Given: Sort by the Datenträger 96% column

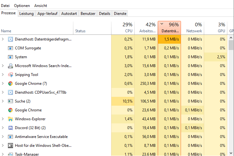Looking at the screenshot, I should [x=169, y=28].
